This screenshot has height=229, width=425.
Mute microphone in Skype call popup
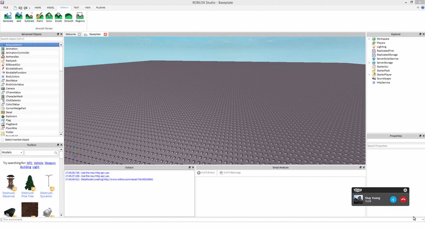point(393,199)
